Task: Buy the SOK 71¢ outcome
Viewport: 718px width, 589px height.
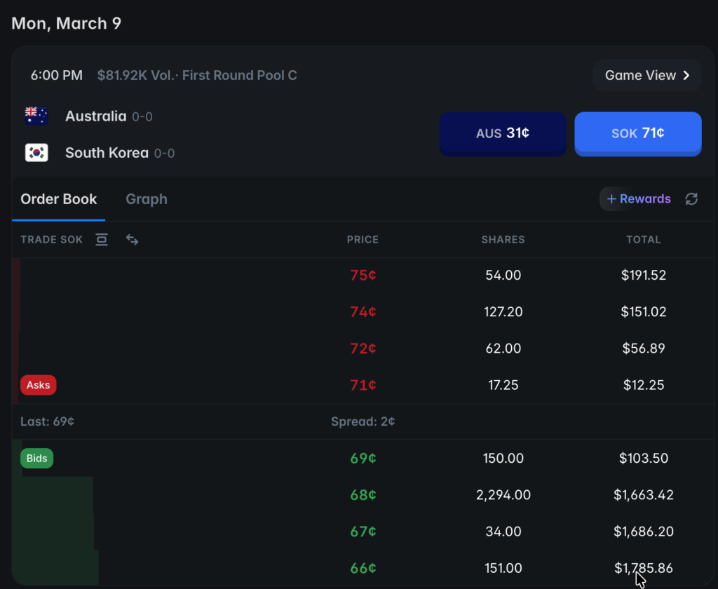Action: click(637, 133)
